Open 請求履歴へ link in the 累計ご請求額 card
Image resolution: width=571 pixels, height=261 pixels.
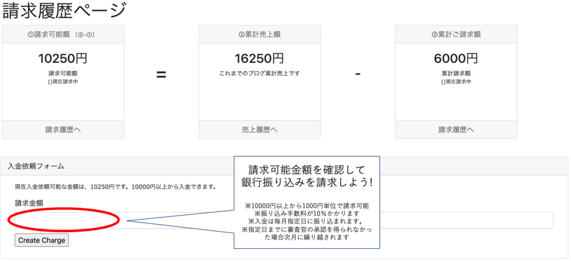[456, 130]
